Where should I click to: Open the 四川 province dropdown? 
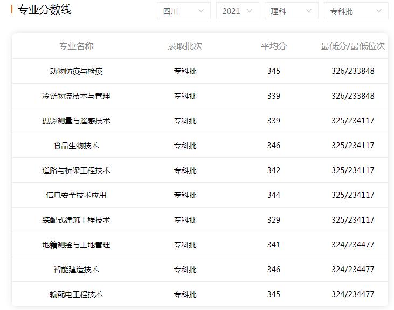click(x=184, y=11)
